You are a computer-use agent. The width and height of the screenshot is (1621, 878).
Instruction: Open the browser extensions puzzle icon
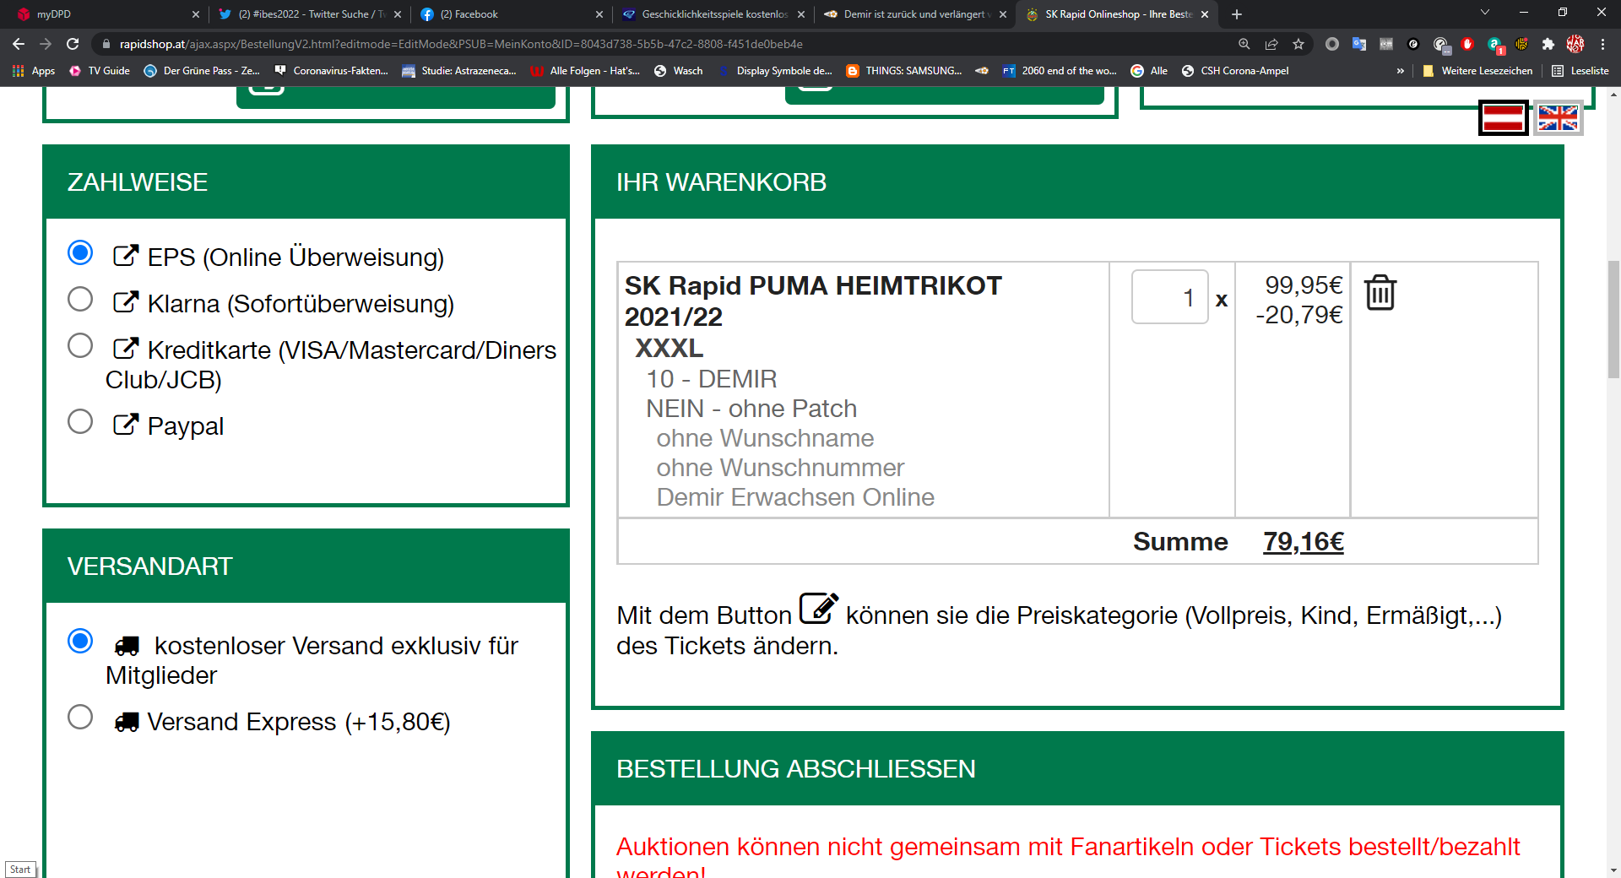click(x=1548, y=44)
